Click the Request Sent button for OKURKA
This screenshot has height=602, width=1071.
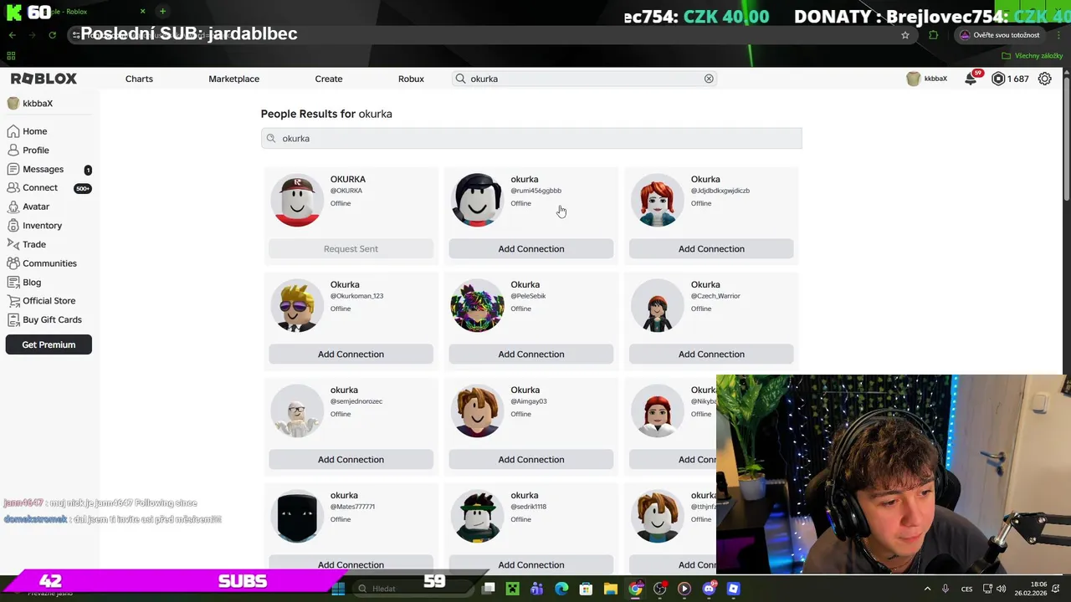pos(351,248)
